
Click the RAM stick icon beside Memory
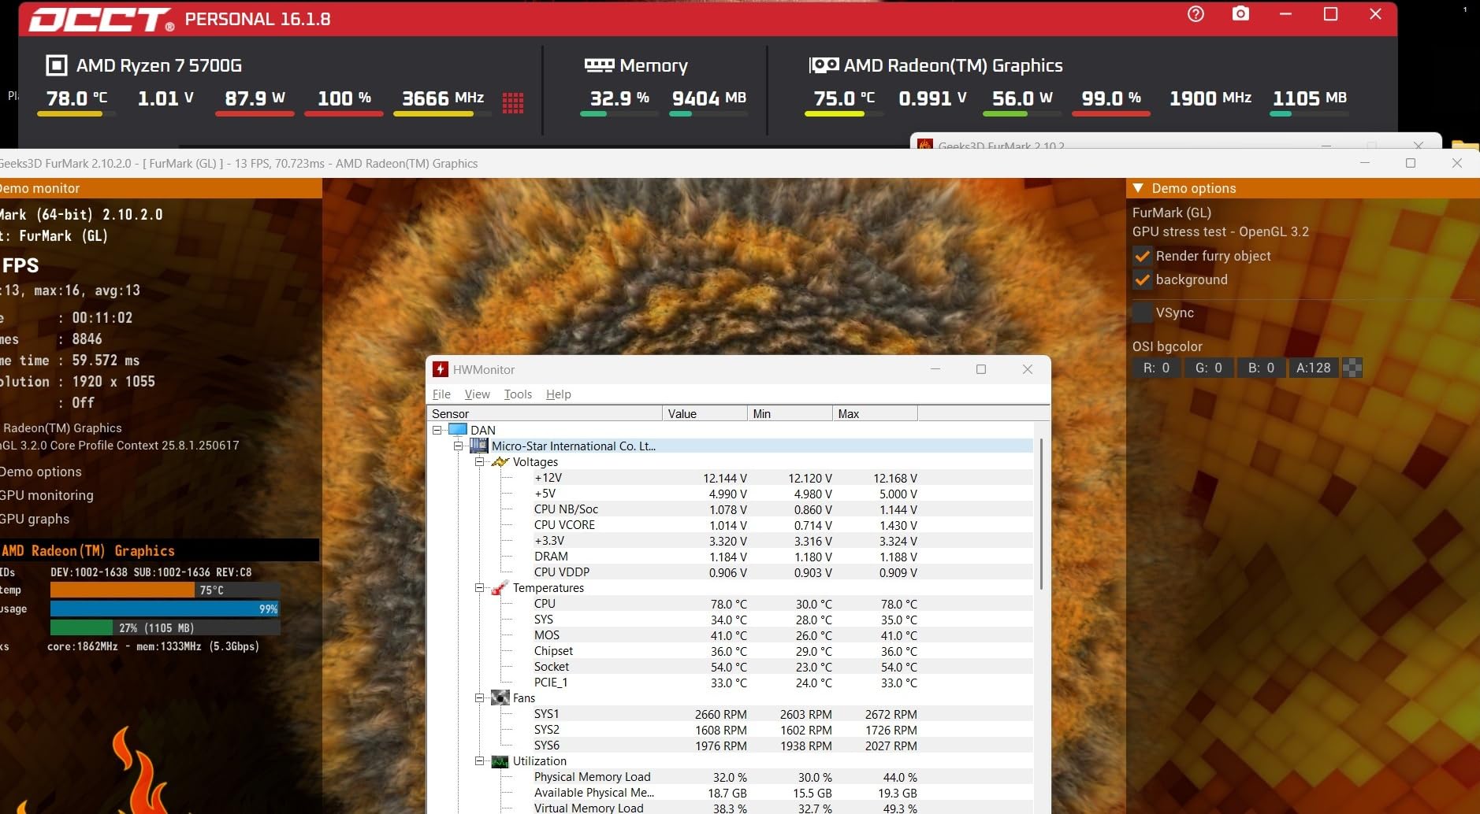click(599, 65)
